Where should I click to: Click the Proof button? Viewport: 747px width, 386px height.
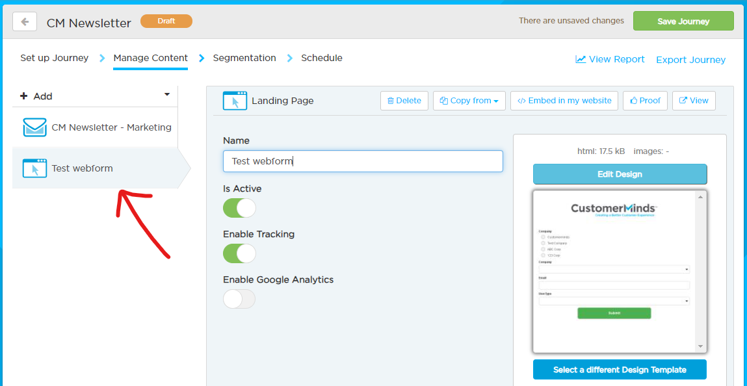pos(645,101)
